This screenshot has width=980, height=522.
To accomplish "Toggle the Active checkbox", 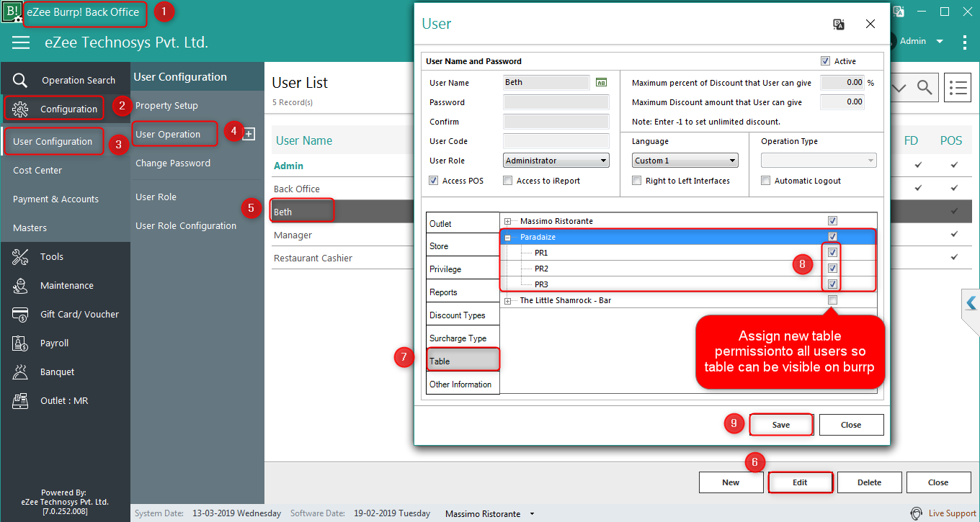I will coord(825,61).
